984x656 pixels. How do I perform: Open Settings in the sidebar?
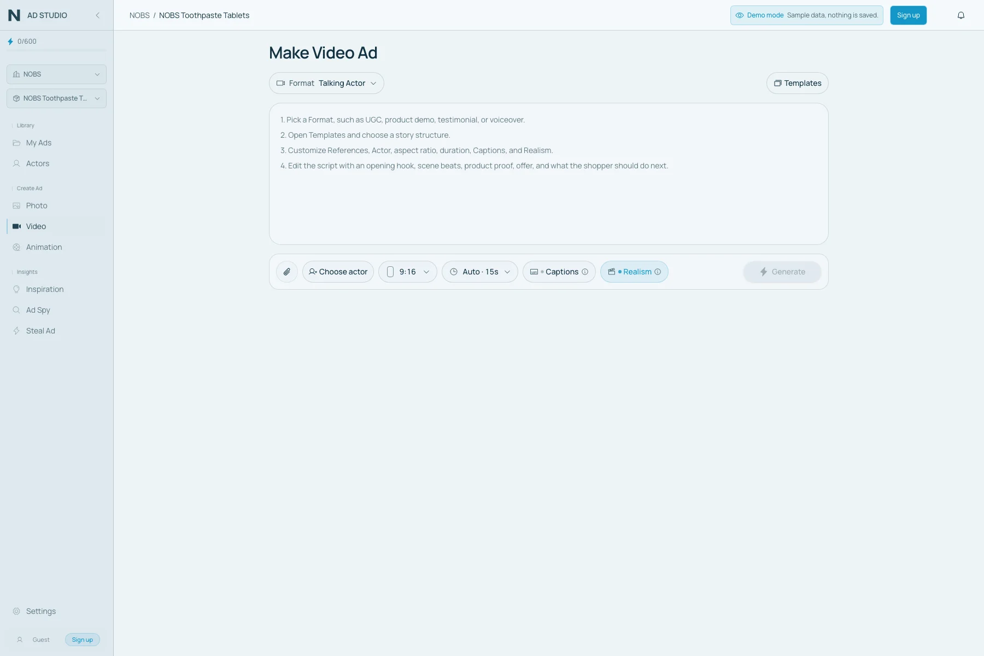[56, 611]
